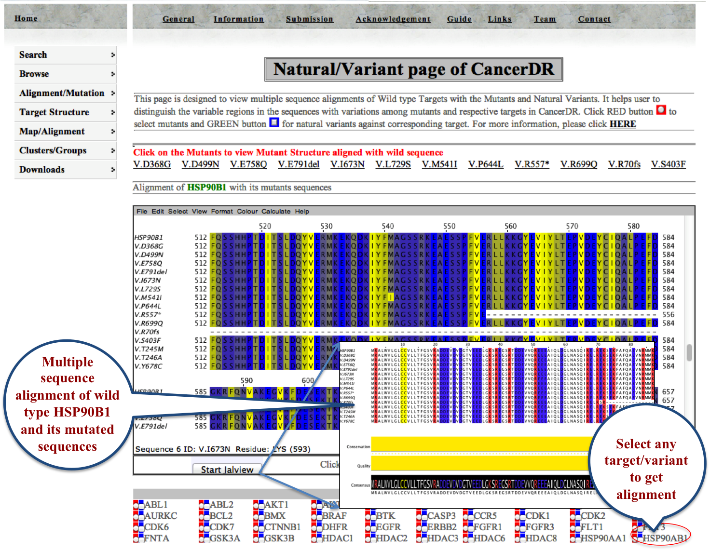The height and width of the screenshot is (551, 710).
Task: Open the V.M541I mutant structure link
Action: [439, 164]
